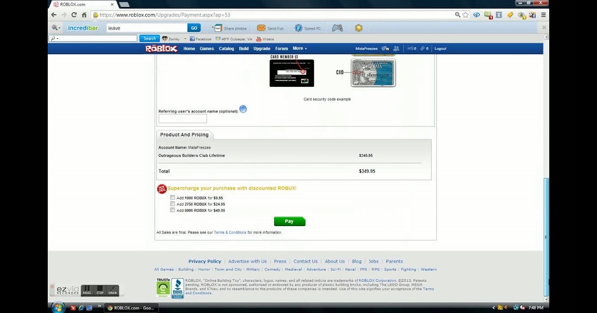
Task: Click the ROBLOX logo in the header
Action: click(161, 49)
